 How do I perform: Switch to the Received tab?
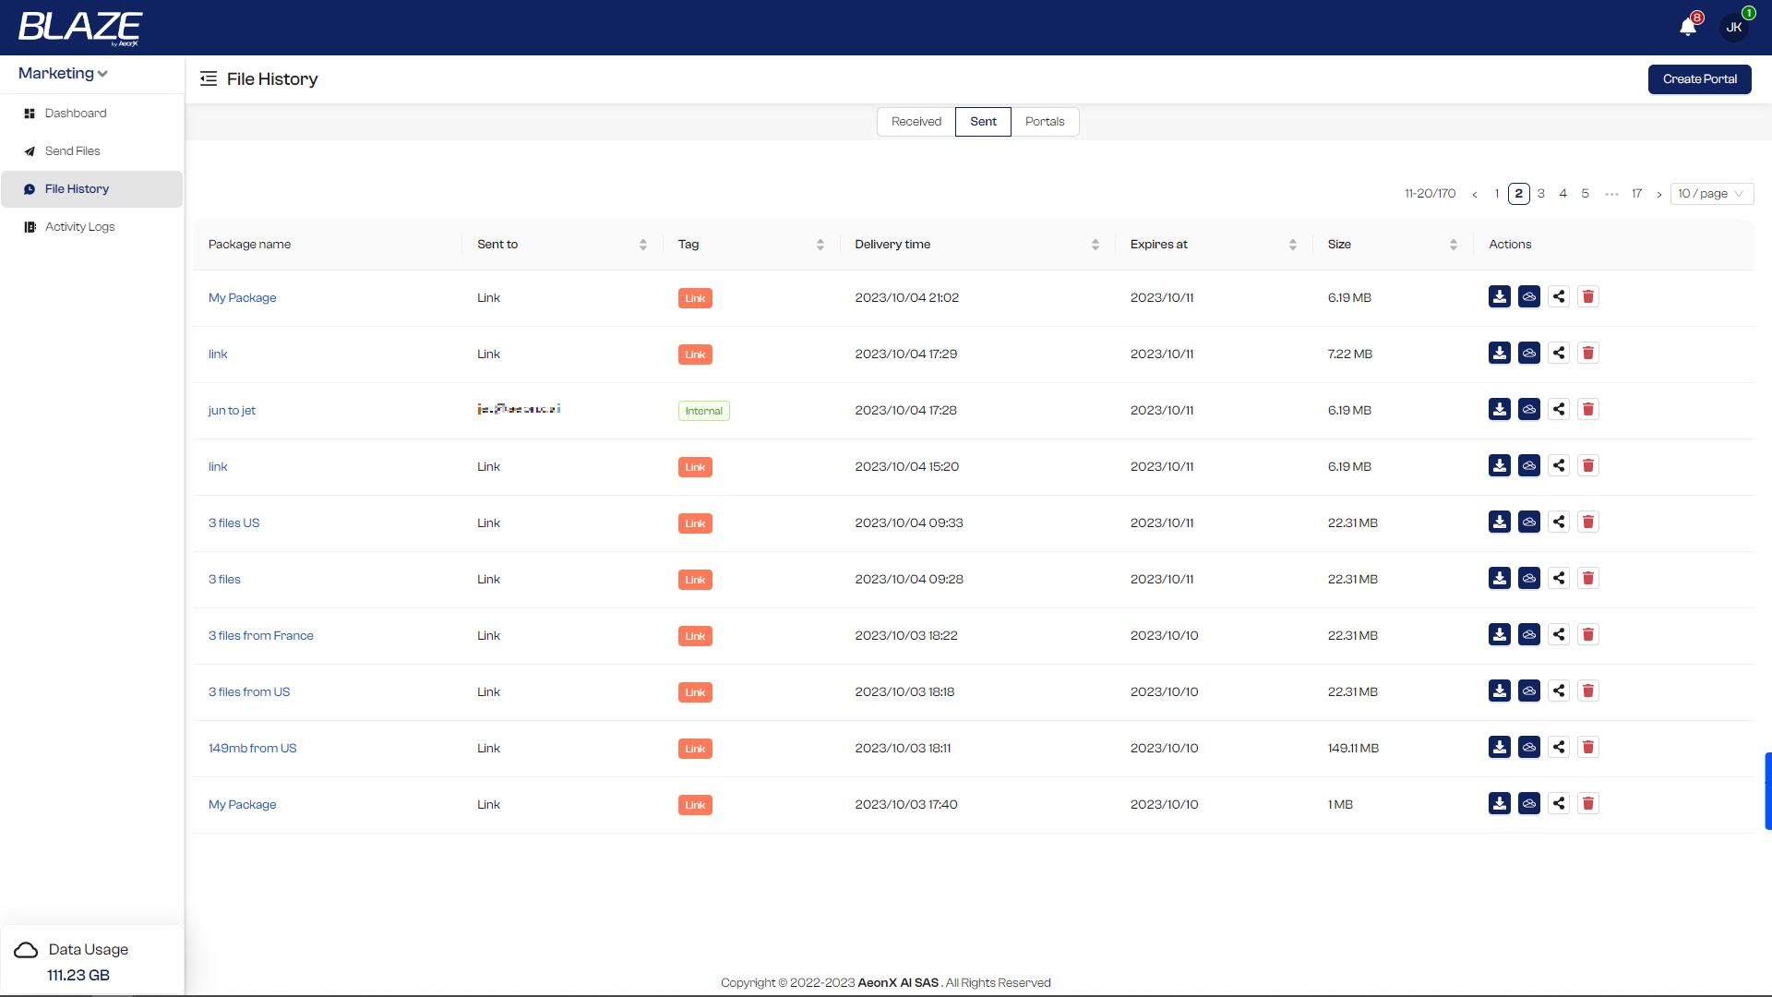coord(916,121)
